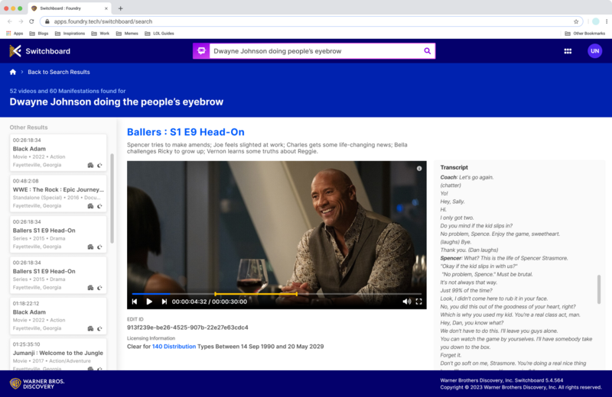The height and width of the screenshot is (397, 612).
Task: Click transcript line "Hey, Sally."
Action: [x=452, y=202]
